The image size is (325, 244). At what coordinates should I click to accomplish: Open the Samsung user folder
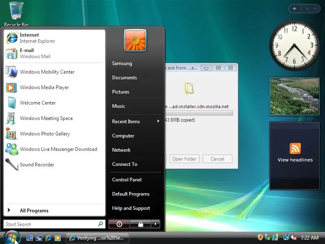pyautogui.click(x=136, y=63)
